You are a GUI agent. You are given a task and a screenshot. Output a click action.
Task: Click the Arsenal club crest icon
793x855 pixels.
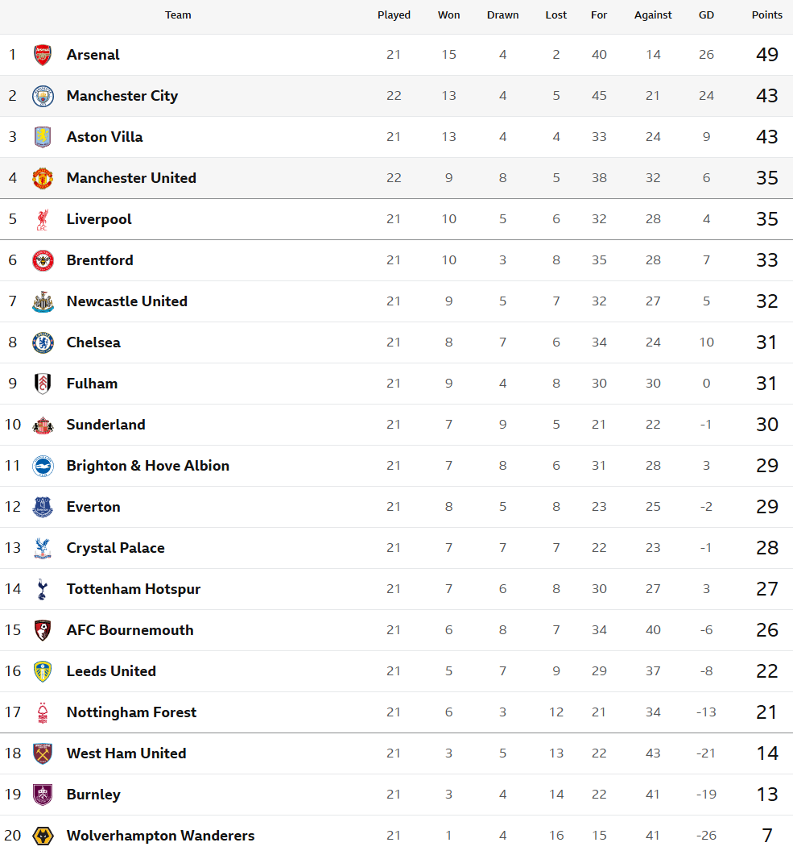tap(43, 55)
